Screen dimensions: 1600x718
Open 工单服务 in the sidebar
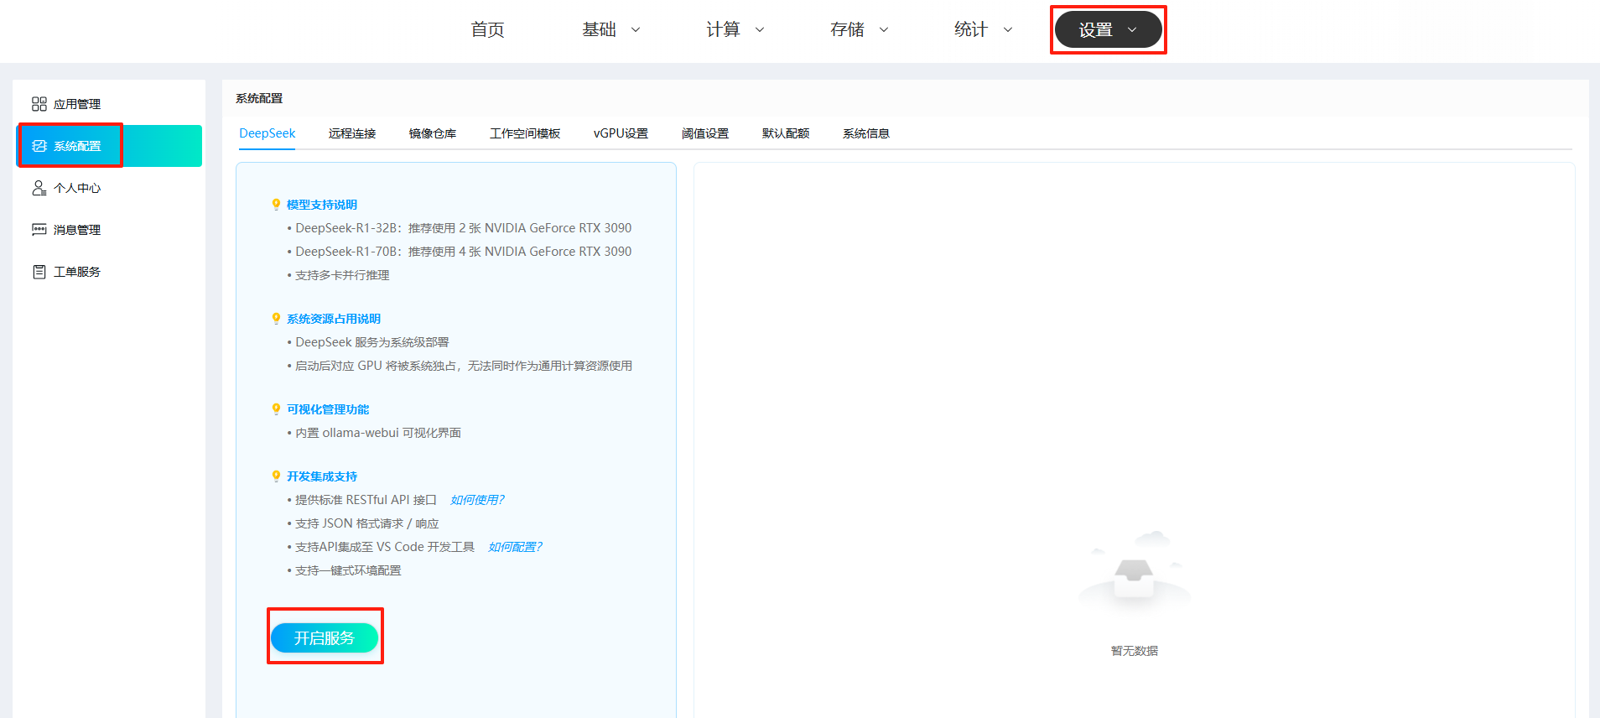(109, 272)
